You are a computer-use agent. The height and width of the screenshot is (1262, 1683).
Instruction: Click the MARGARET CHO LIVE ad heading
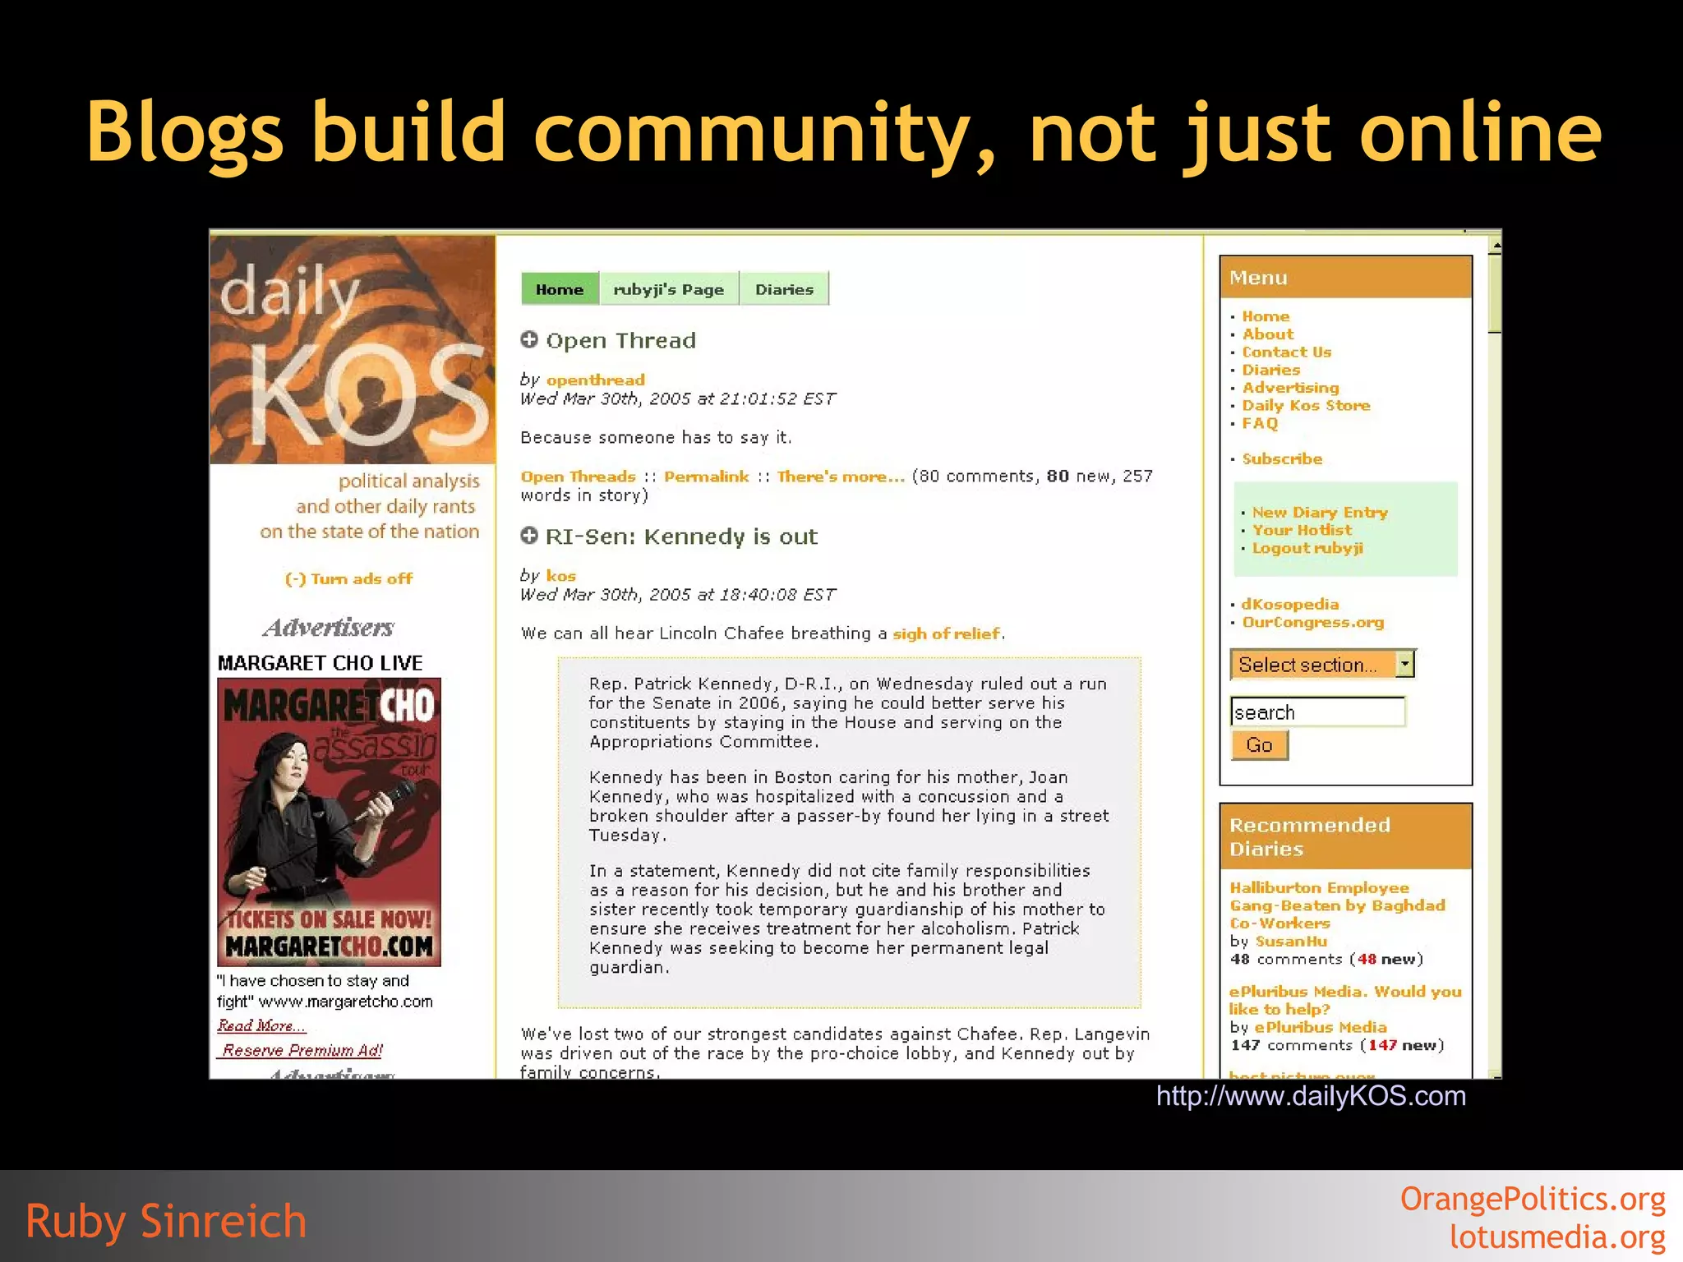(x=320, y=663)
